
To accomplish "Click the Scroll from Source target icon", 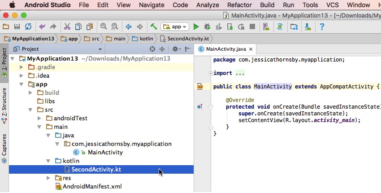I will [152, 49].
